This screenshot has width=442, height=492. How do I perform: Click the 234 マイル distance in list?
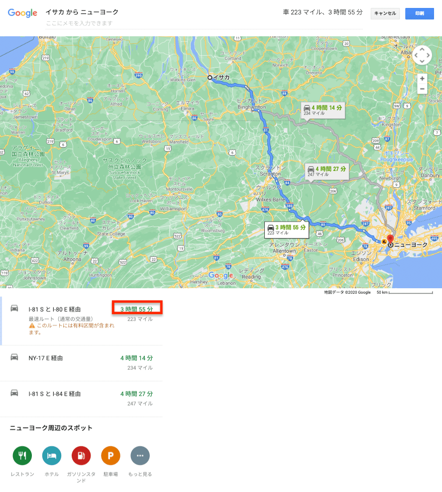pos(140,368)
